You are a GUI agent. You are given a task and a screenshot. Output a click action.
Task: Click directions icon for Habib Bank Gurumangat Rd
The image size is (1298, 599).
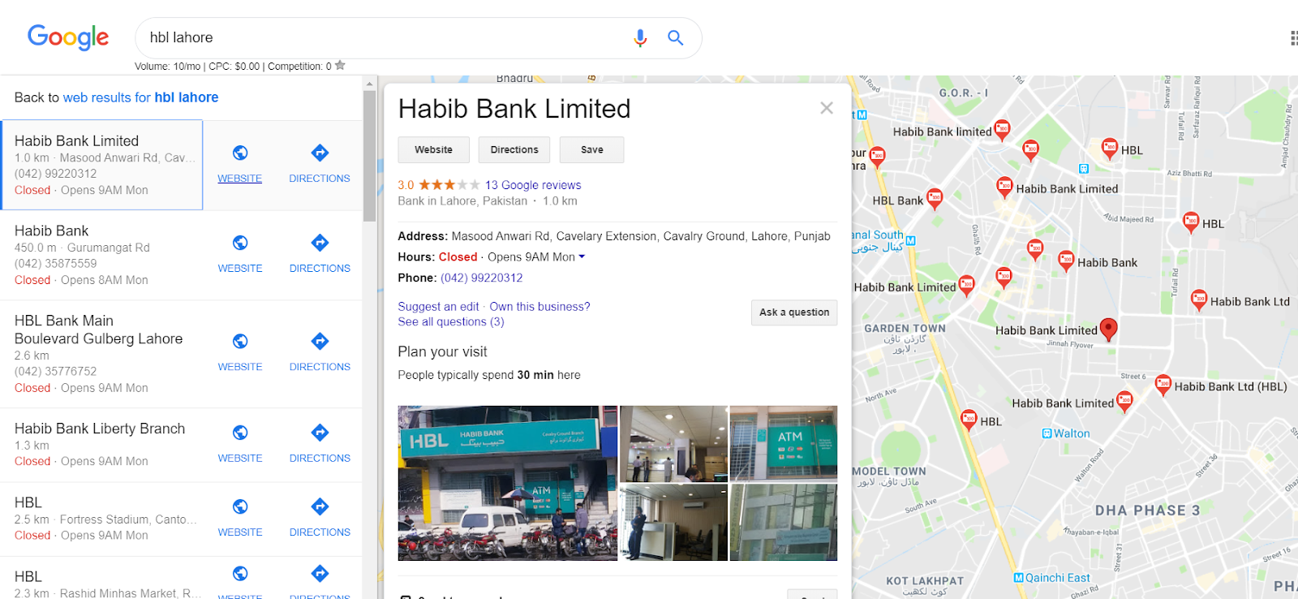(x=320, y=242)
